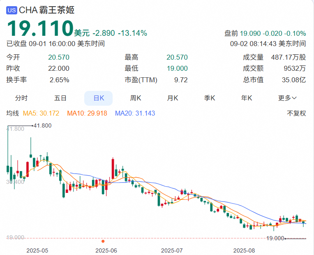This screenshot has width=314, height=255.
Task: Select the 五日 five-day chart tab
Action: (x=60, y=98)
